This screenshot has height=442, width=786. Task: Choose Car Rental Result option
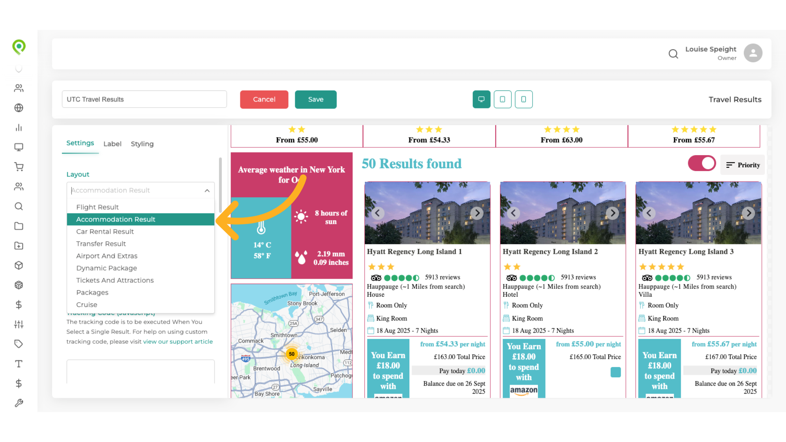(105, 232)
